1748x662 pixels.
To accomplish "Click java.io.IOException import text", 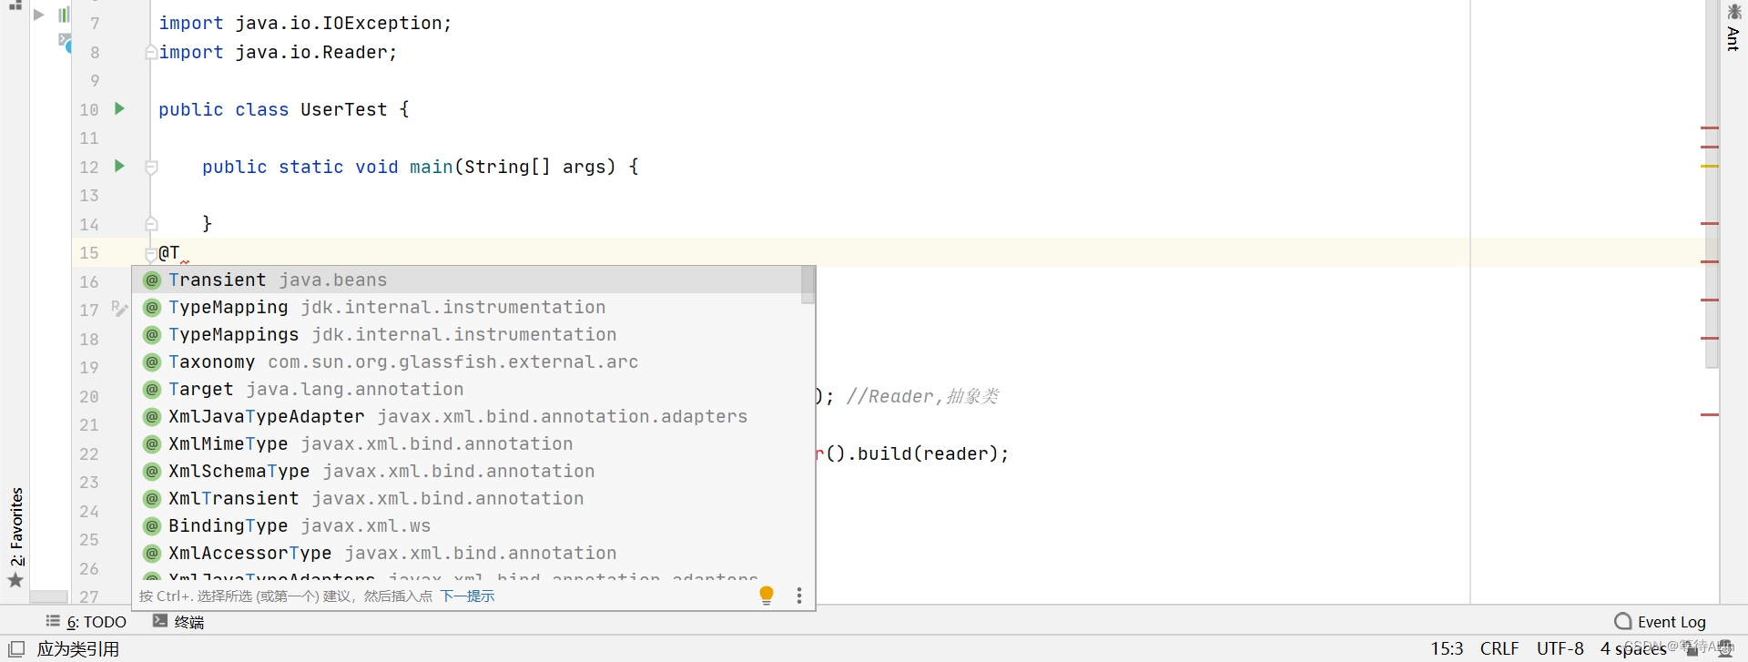I will 338,23.
